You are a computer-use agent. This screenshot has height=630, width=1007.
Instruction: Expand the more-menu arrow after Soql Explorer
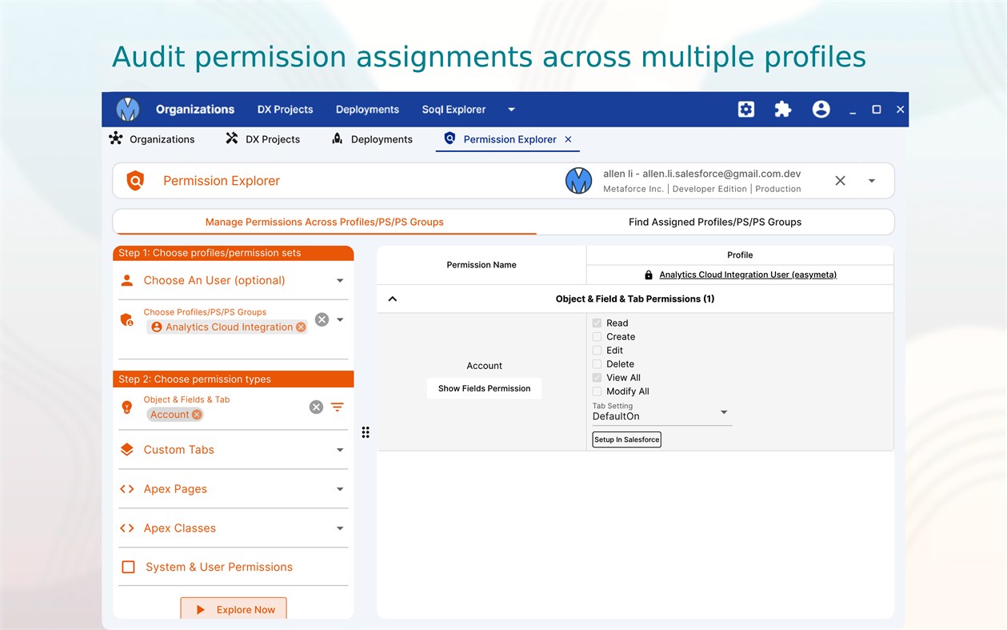[511, 110]
